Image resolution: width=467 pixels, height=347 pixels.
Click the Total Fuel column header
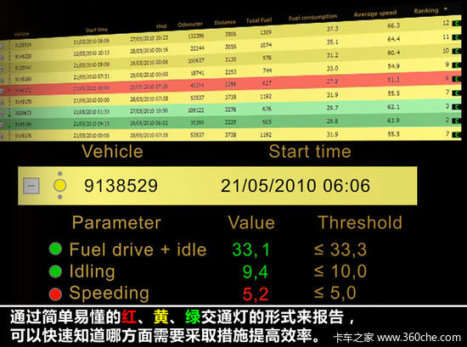point(259,20)
